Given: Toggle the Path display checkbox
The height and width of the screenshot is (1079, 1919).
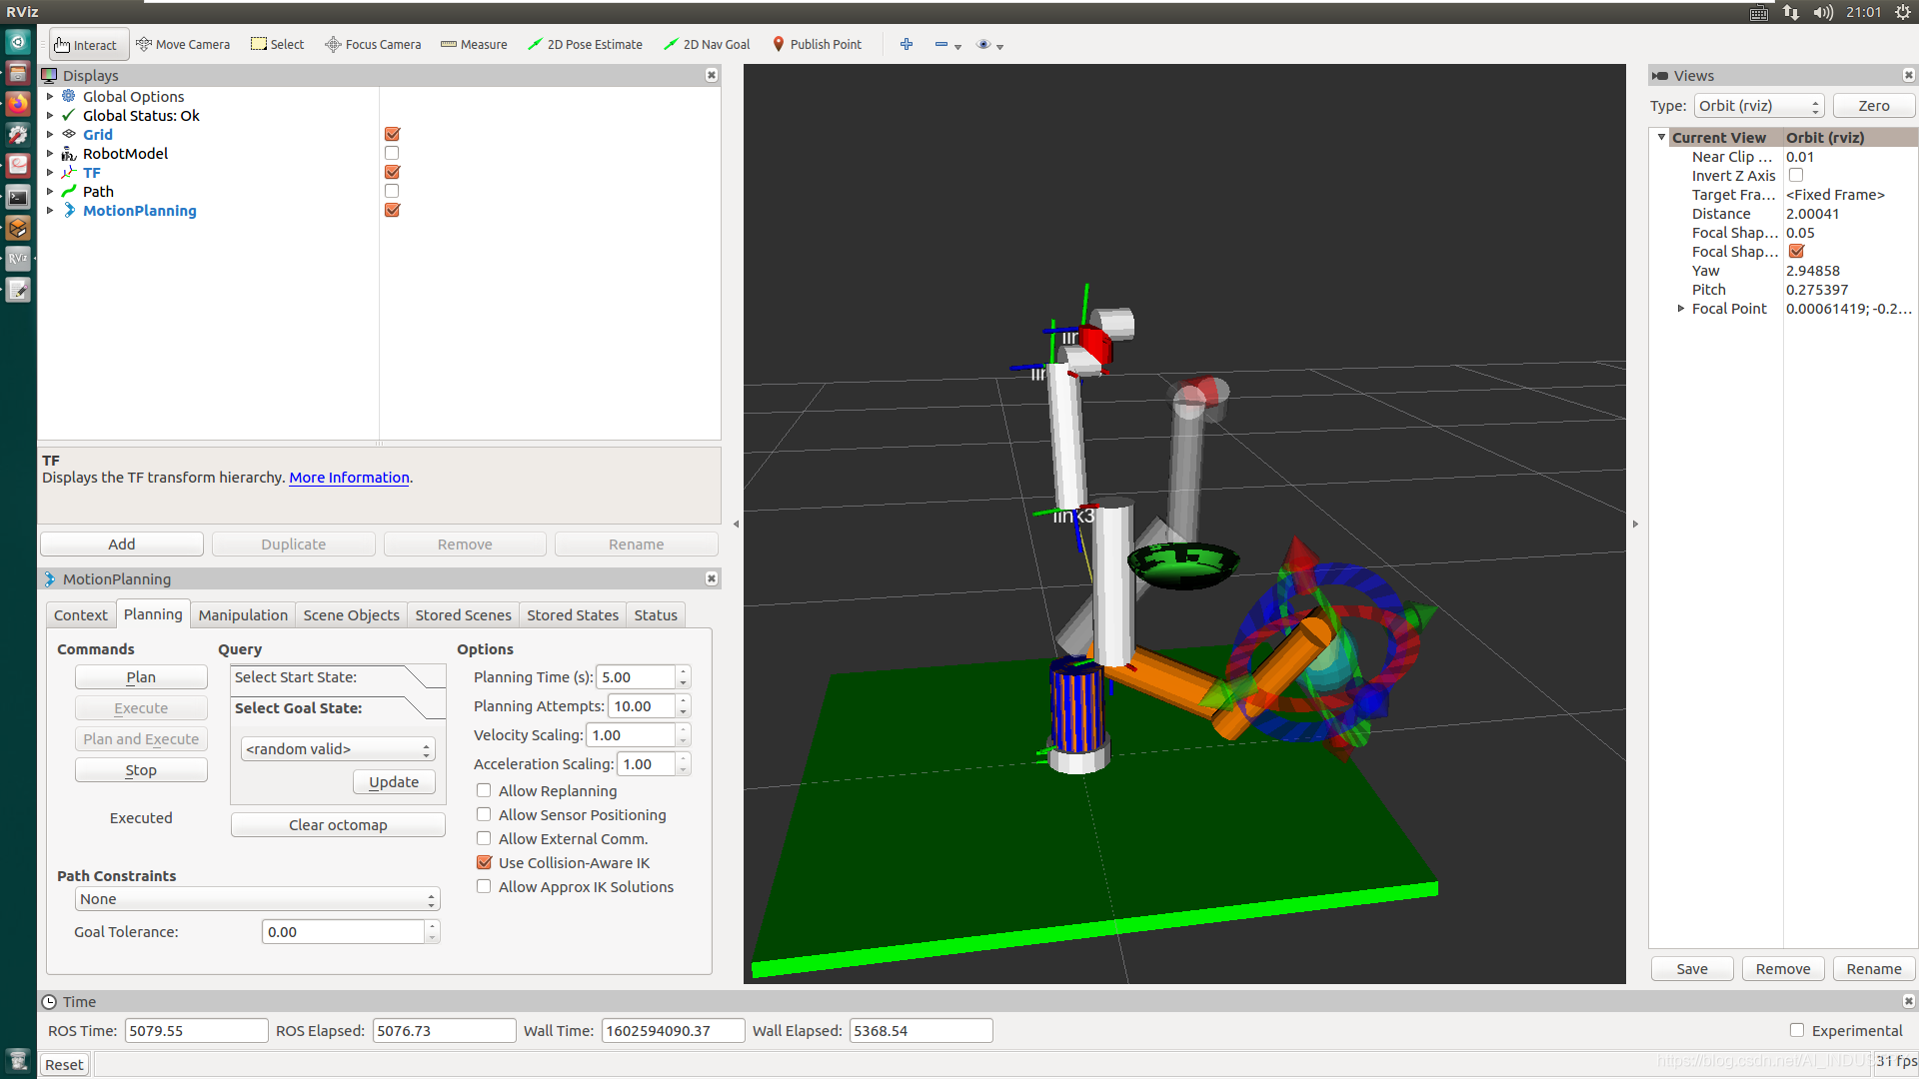Looking at the screenshot, I should pyautogui.click(x=392, y=191).
